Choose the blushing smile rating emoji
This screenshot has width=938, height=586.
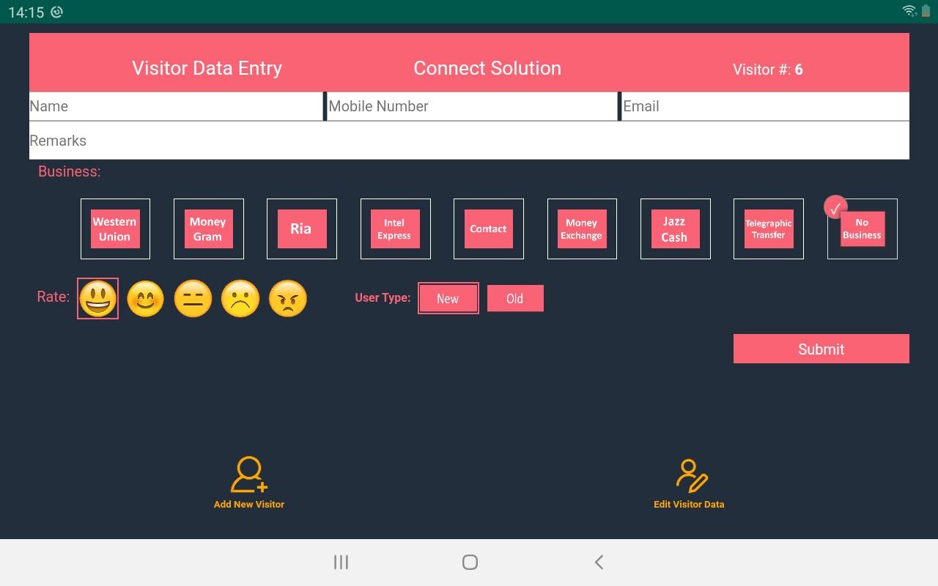pyautogui.click(x=145, y=299)
